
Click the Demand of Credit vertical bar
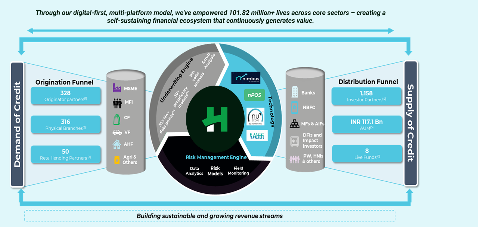pyautogui.click(x=17, y=124)
